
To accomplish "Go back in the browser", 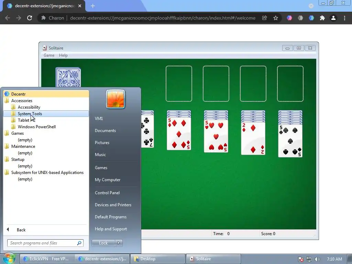I will pyautogui.click(x=8, y=18).
